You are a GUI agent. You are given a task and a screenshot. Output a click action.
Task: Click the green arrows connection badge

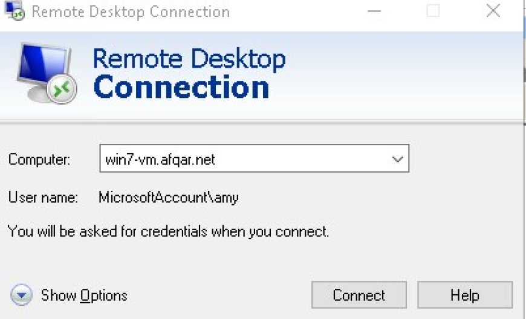(x=62, y=88)
